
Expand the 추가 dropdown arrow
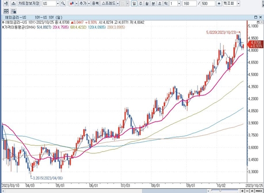pos(89,3)
